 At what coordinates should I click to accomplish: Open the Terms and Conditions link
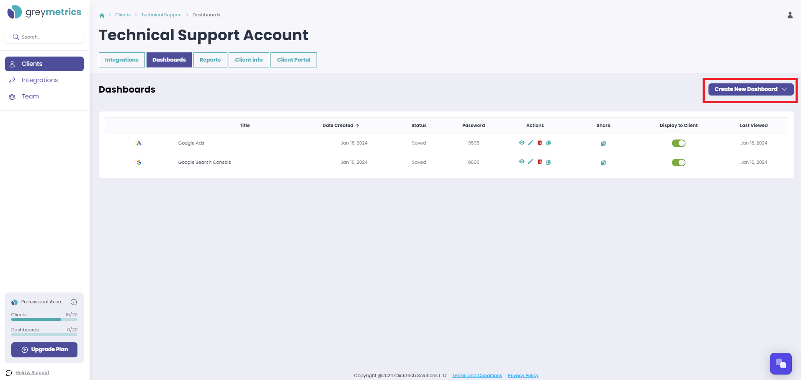(477, 375)
